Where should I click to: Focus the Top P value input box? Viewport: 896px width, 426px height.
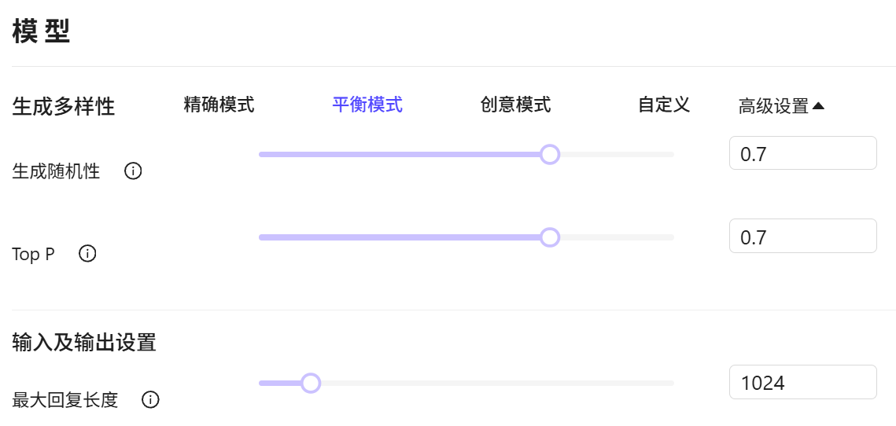802,236
